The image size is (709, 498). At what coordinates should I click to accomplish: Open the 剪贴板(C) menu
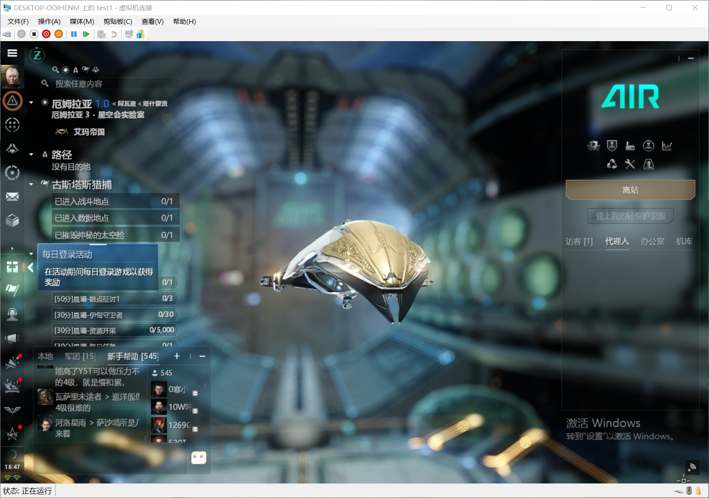click(118, 21)
